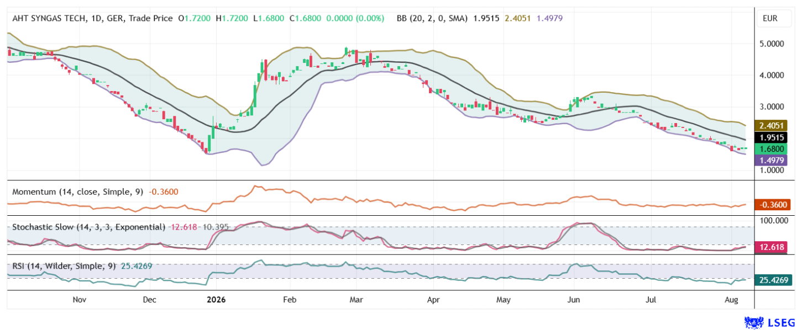Click the May date axis label
Viewport: 802px width, 330px height.
coord(503,300)
